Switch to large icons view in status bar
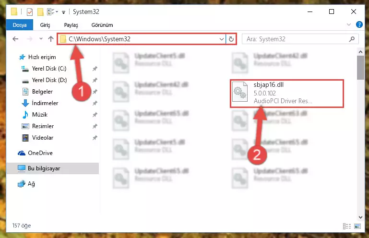 357,226
